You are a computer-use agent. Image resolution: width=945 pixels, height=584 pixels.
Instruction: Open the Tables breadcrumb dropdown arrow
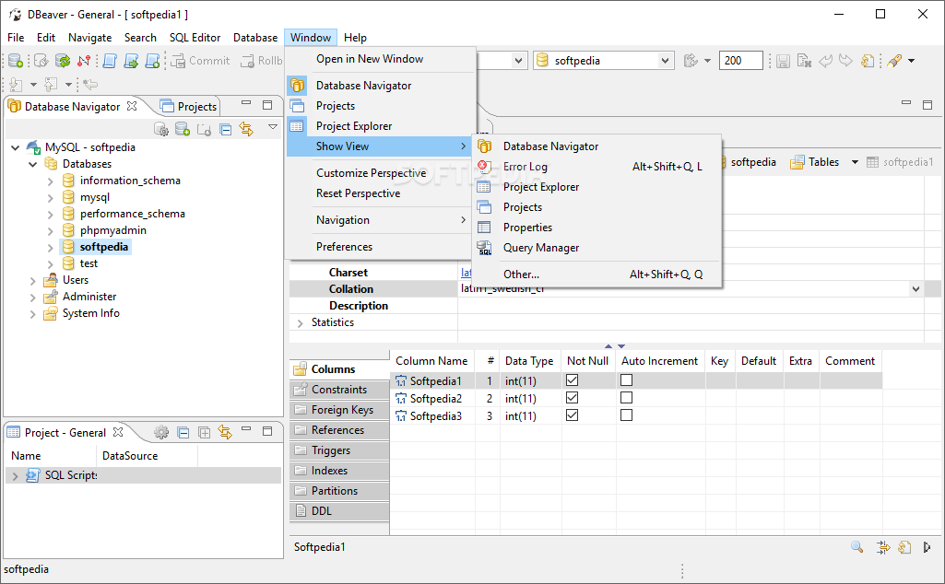coord(855,162)
